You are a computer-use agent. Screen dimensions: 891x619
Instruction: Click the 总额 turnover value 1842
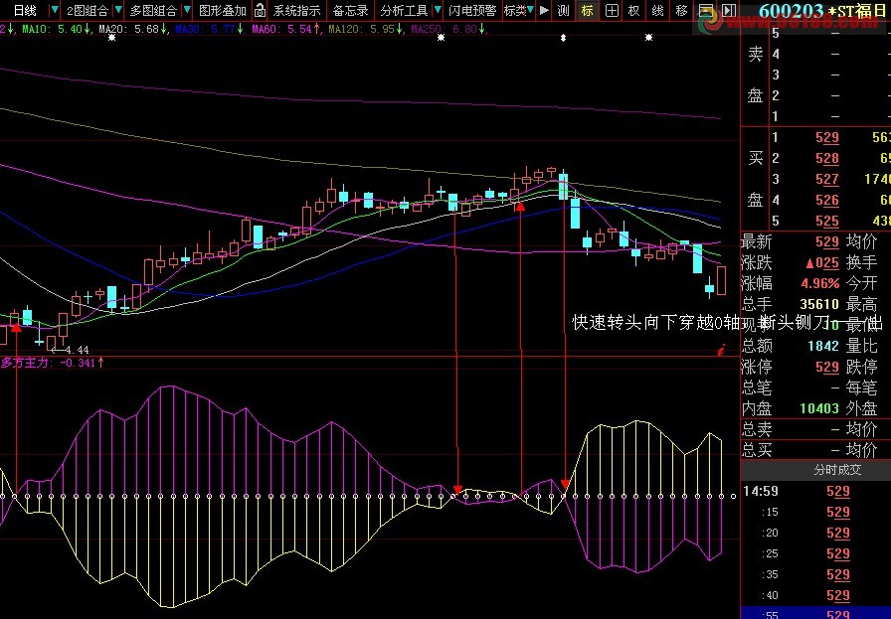tap(822, 346)
